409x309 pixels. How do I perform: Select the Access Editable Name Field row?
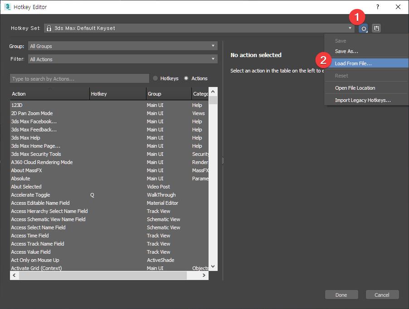click(109, 203)
